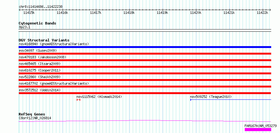Click the ruler's right arrowhead
The height and width of the screenshot is (133, 280).
(x=270, y=10)
